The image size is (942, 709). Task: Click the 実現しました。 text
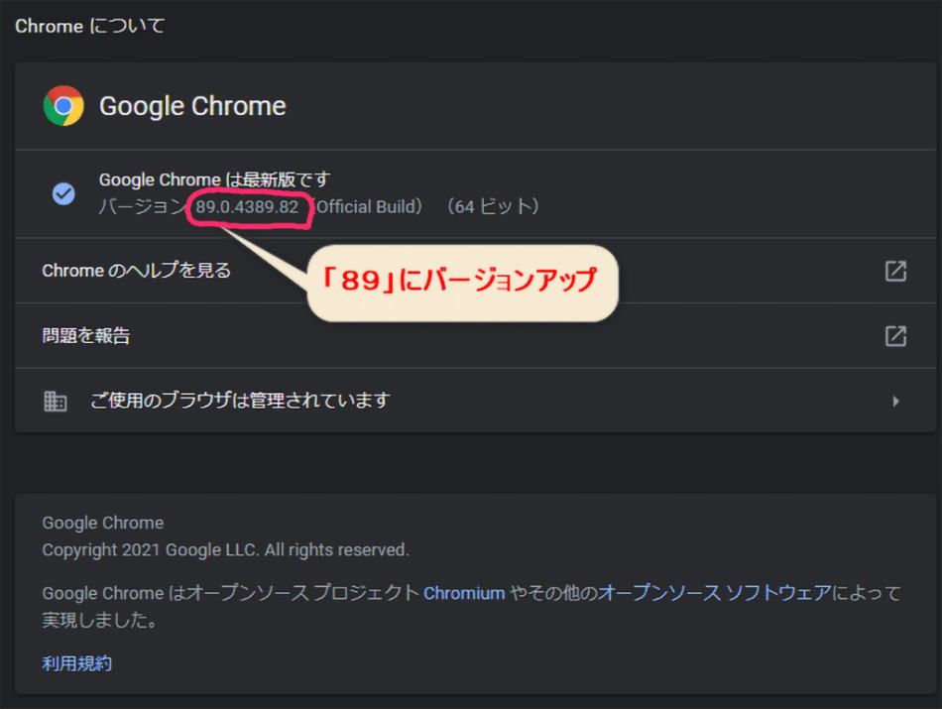pos(100,620)
